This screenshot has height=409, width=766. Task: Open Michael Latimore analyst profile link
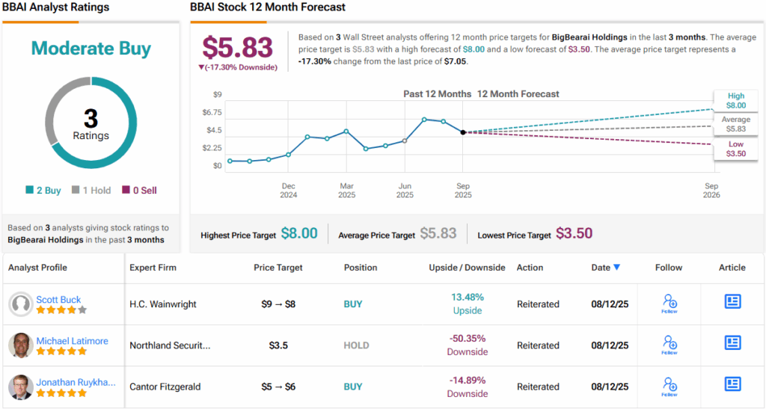pyautogui.click(x=72, y=340)
